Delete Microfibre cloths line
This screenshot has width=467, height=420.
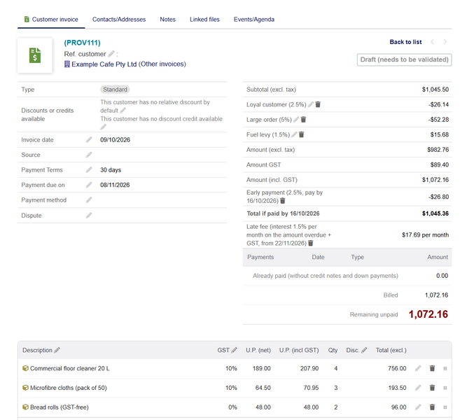(x=432, y=388)
